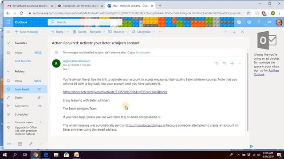
Task: Open Outlook settings gear
Action: (x=249, y=22)
